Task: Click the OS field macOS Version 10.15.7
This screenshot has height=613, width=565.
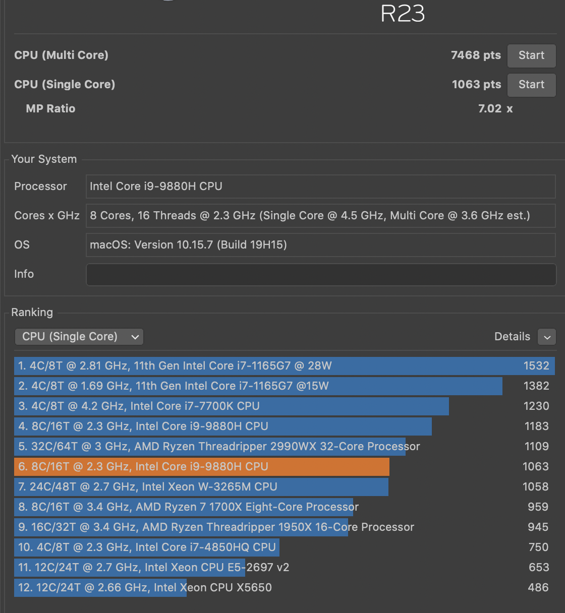Action: click(321, 245)
